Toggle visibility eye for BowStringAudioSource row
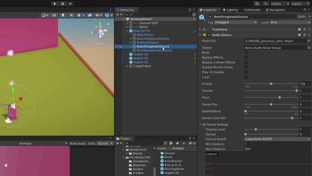 pos(117,46)
